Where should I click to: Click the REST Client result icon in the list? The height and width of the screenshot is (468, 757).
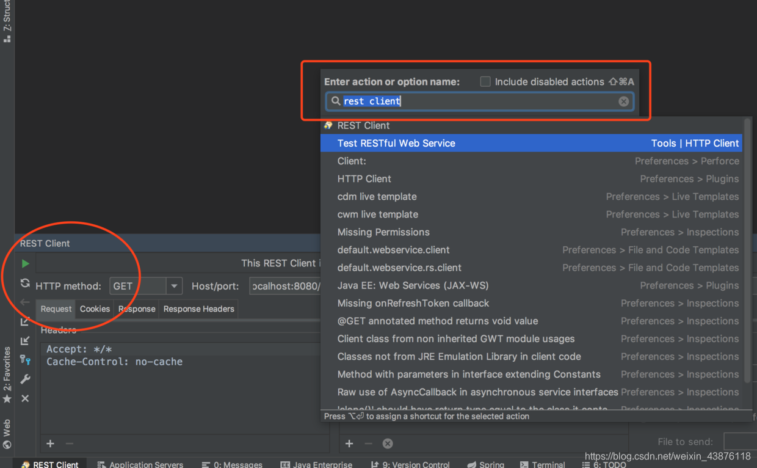[328, 125]
